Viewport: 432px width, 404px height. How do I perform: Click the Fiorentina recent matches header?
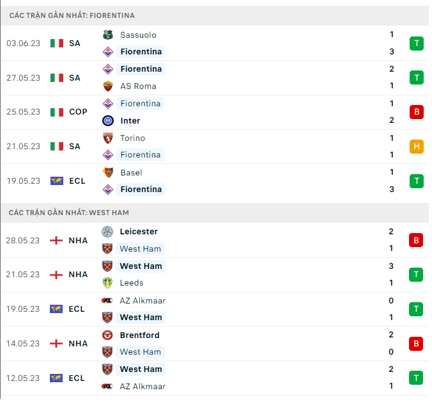pos(72,15)
